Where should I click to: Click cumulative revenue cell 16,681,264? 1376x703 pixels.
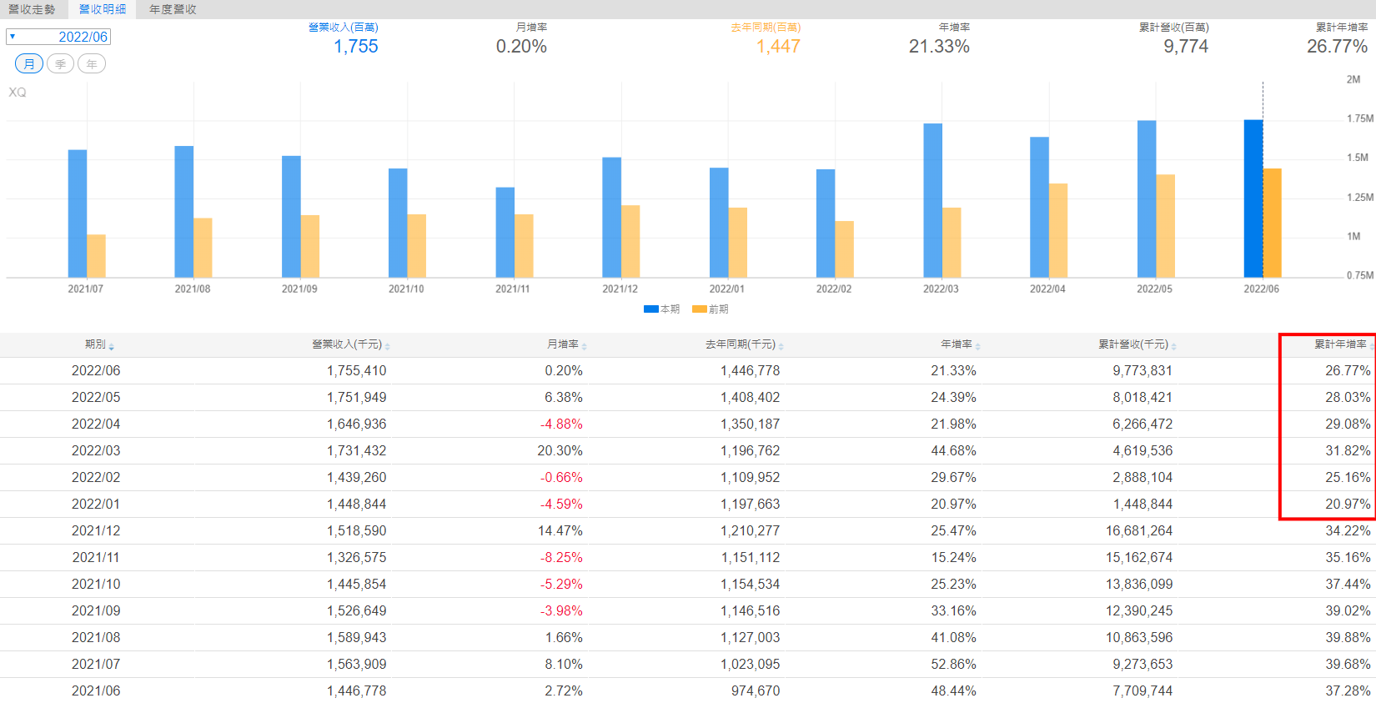click(1139, 530)
